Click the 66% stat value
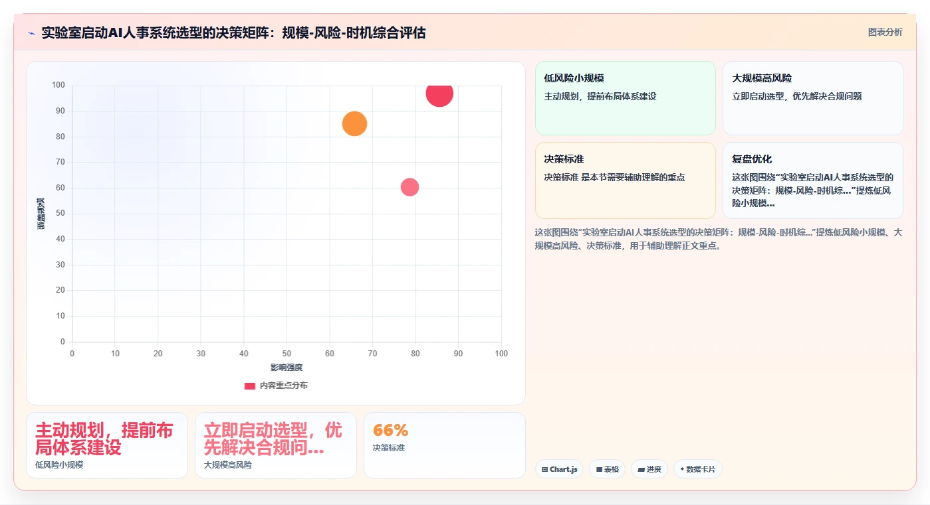This screenshot has width=930, height=505. click(x=390, y=430)
